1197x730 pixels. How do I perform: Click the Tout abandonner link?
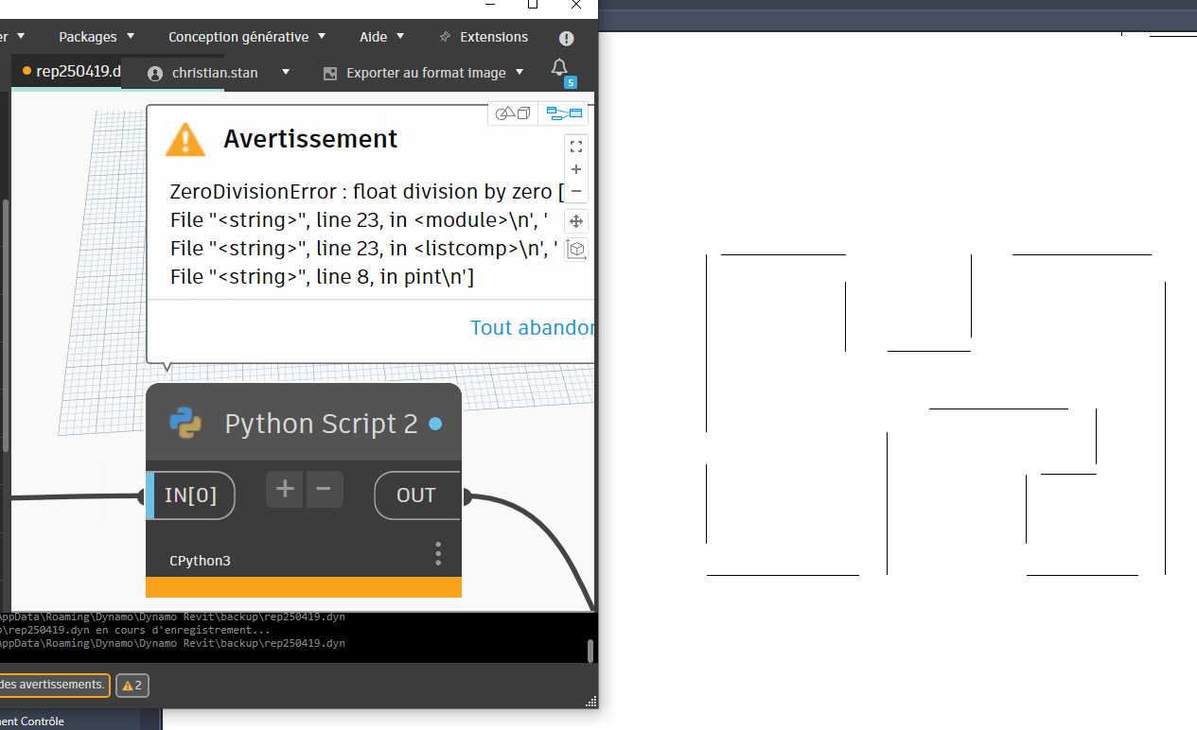(x=533, y=327)
